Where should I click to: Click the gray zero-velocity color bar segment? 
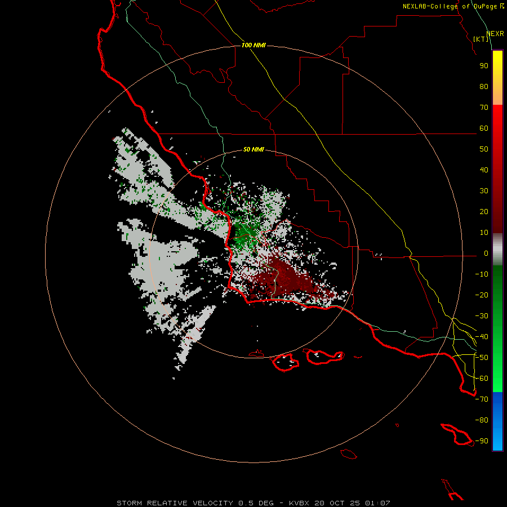(497, 250)
